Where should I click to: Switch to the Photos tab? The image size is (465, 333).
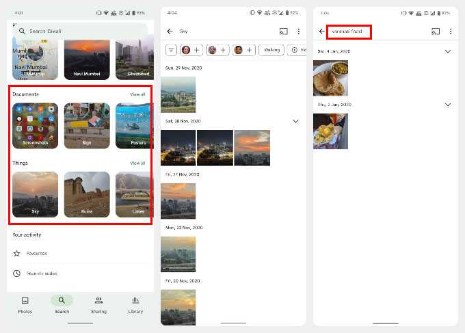click(x=25, y=305)
